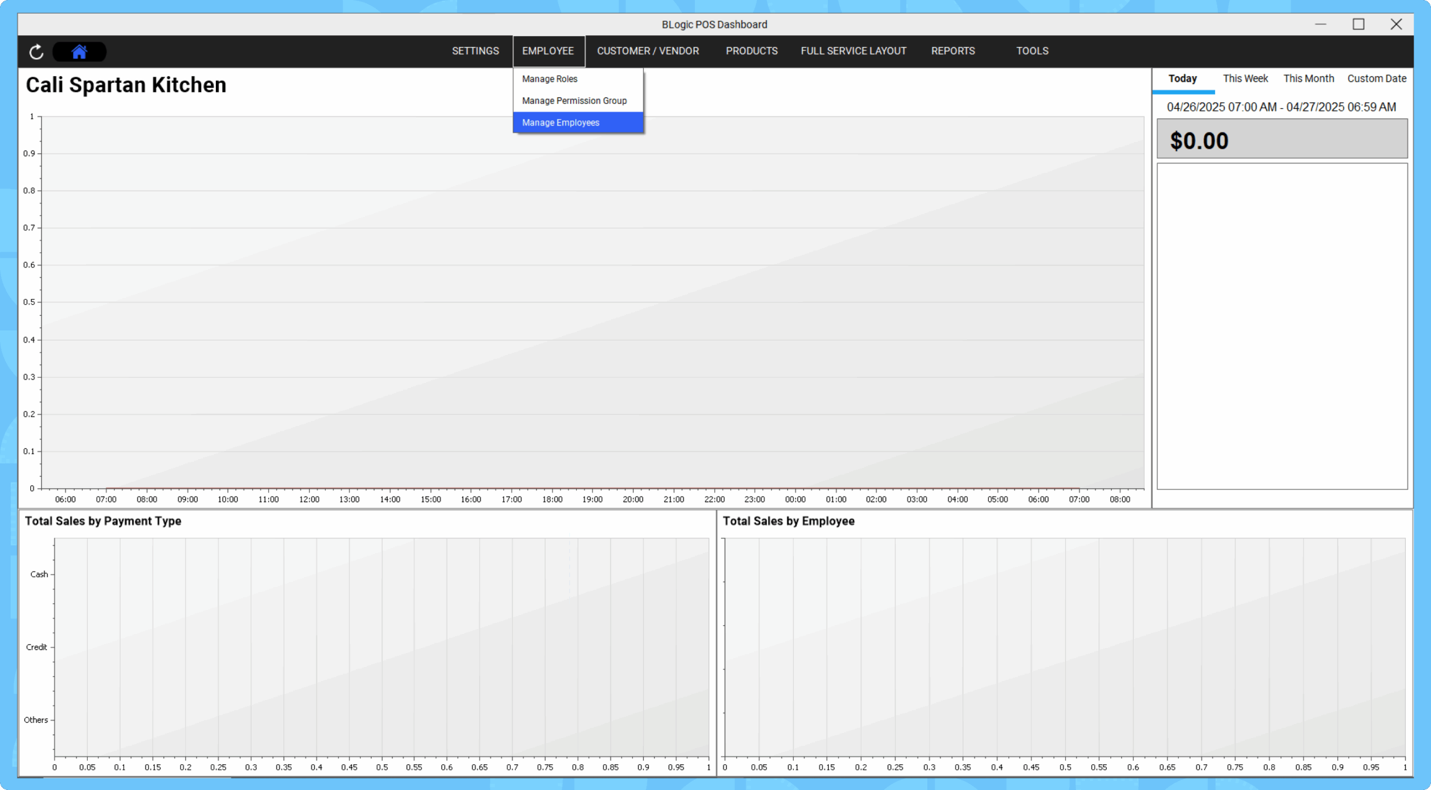Open the Custom Date tab
Image resolution: width=1431 pixels, height=790 pixels.
pos(1377,79)
